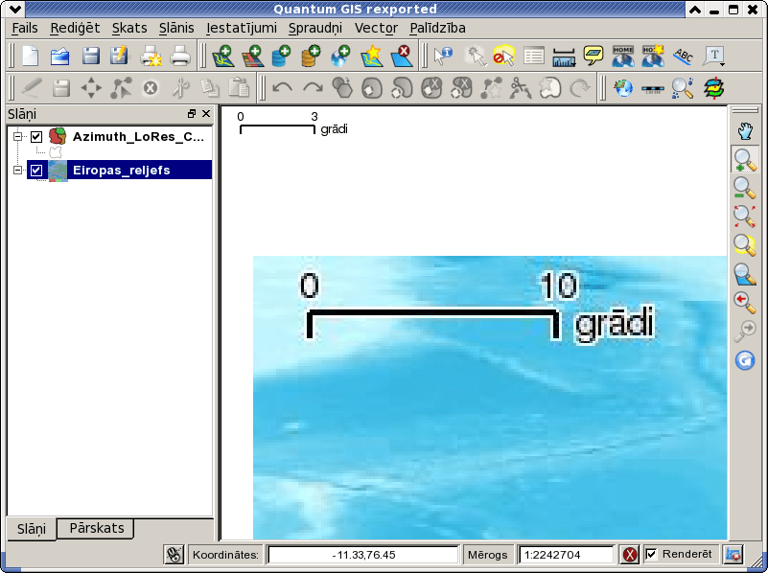Create a new spatial bookmark
Viewport: 768px width, 573px height.
coord(653,56)
